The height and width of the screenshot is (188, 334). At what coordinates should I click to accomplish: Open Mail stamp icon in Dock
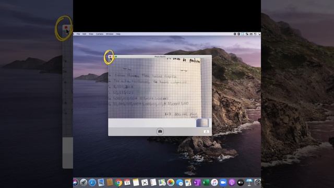(x=101, y=182)
